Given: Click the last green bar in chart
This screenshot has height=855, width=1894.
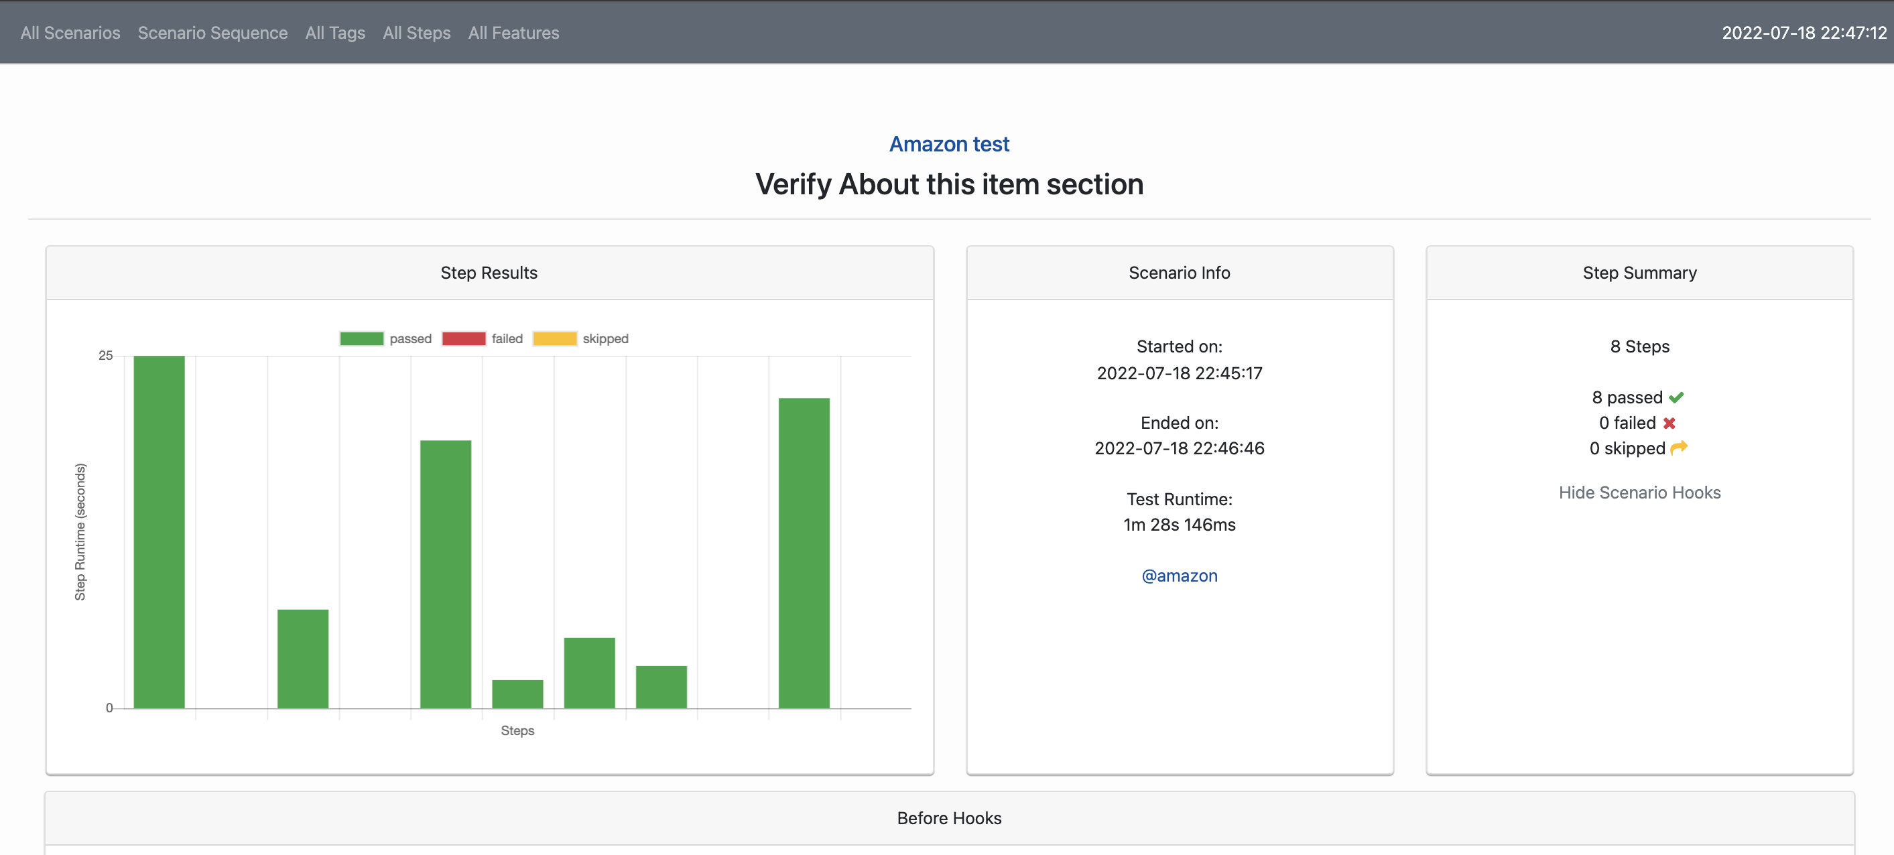Looking at the screenshot, I should click(x=804, y=553).
